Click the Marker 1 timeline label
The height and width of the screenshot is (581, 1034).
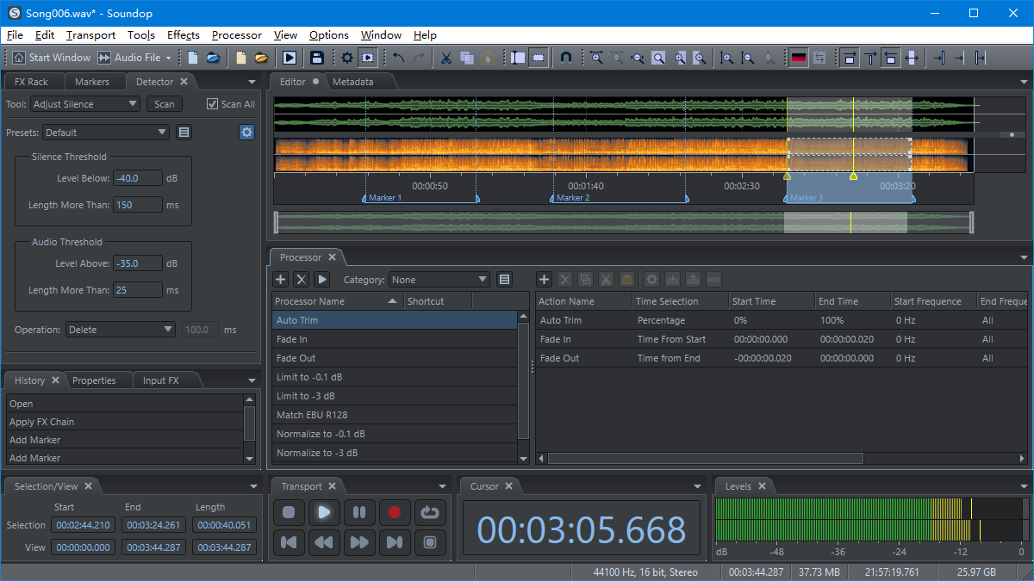pos(385,198)
